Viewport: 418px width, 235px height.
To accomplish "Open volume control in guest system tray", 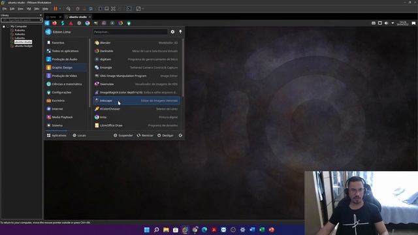I will tap(386, 23).
